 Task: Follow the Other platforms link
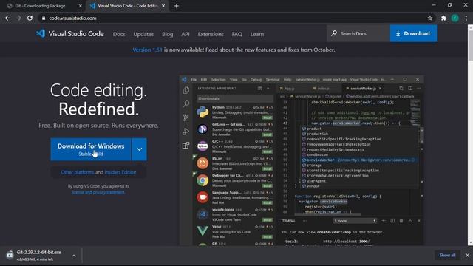point(77,172)
